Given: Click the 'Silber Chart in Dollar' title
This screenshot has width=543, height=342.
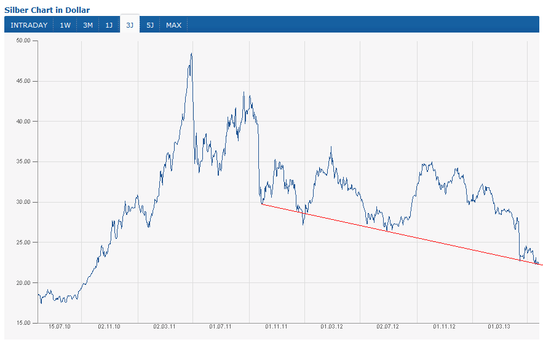Looking at the screenshot, I should pos(47,10).
